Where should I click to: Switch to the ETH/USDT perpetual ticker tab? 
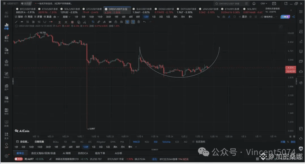click(x=48, y=11)
